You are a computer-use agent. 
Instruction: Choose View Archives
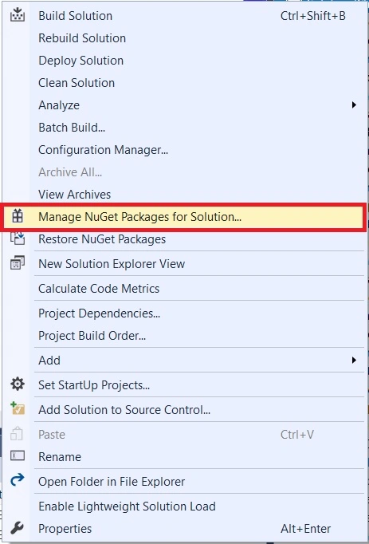click(x=75, y=195)
